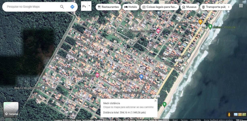Select the second imagery thumbnail by pegman
Viewport: 247px width, 121px height.
240,114
